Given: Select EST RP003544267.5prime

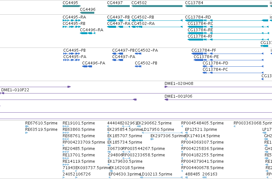Looking at the screenshot, I should coord(126,152).
